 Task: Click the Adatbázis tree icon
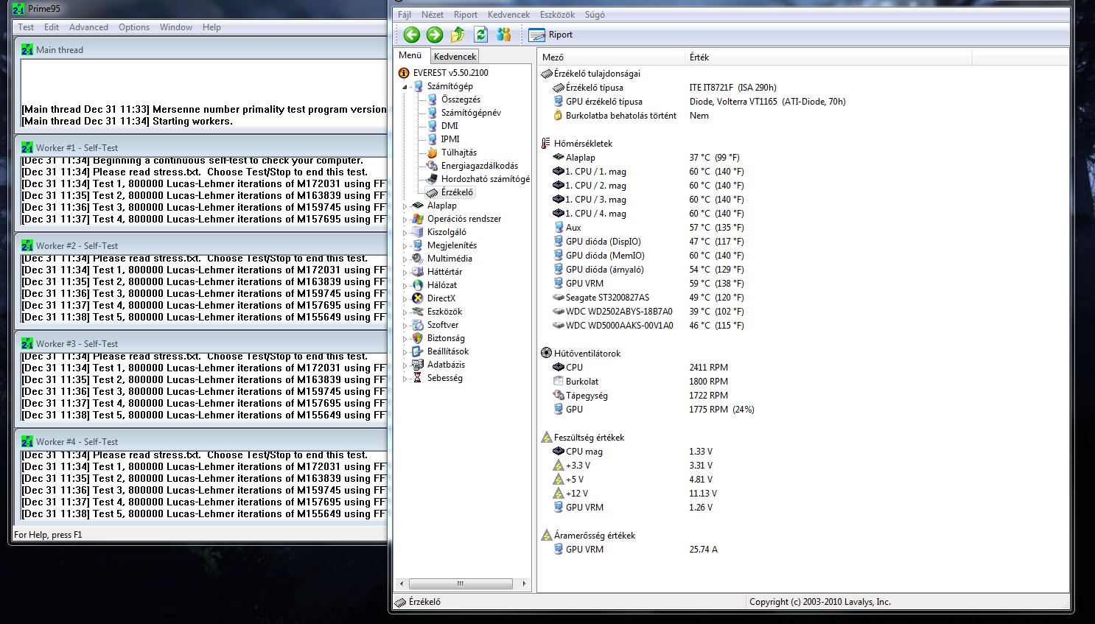(x=419, y=365)
